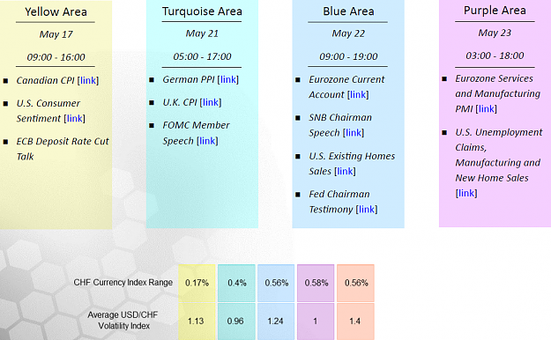Click the ECB Deposit Rate Cut Talk item

(x=63, y=149)
